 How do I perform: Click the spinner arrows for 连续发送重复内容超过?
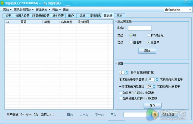(x=157, y=80)
